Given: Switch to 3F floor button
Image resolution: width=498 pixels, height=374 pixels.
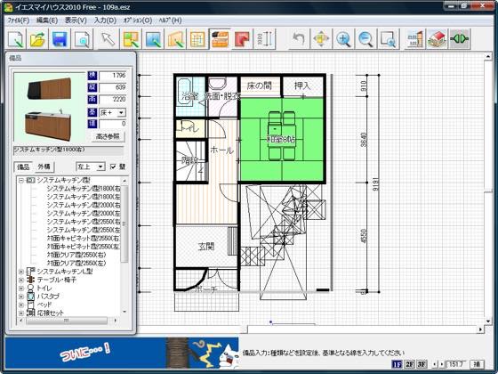Looking at the screenshot, I should 422,364.
